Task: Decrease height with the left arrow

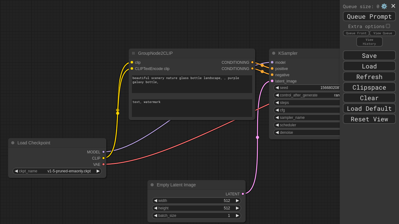Action: pyautogui.click(x=156, y=208)
